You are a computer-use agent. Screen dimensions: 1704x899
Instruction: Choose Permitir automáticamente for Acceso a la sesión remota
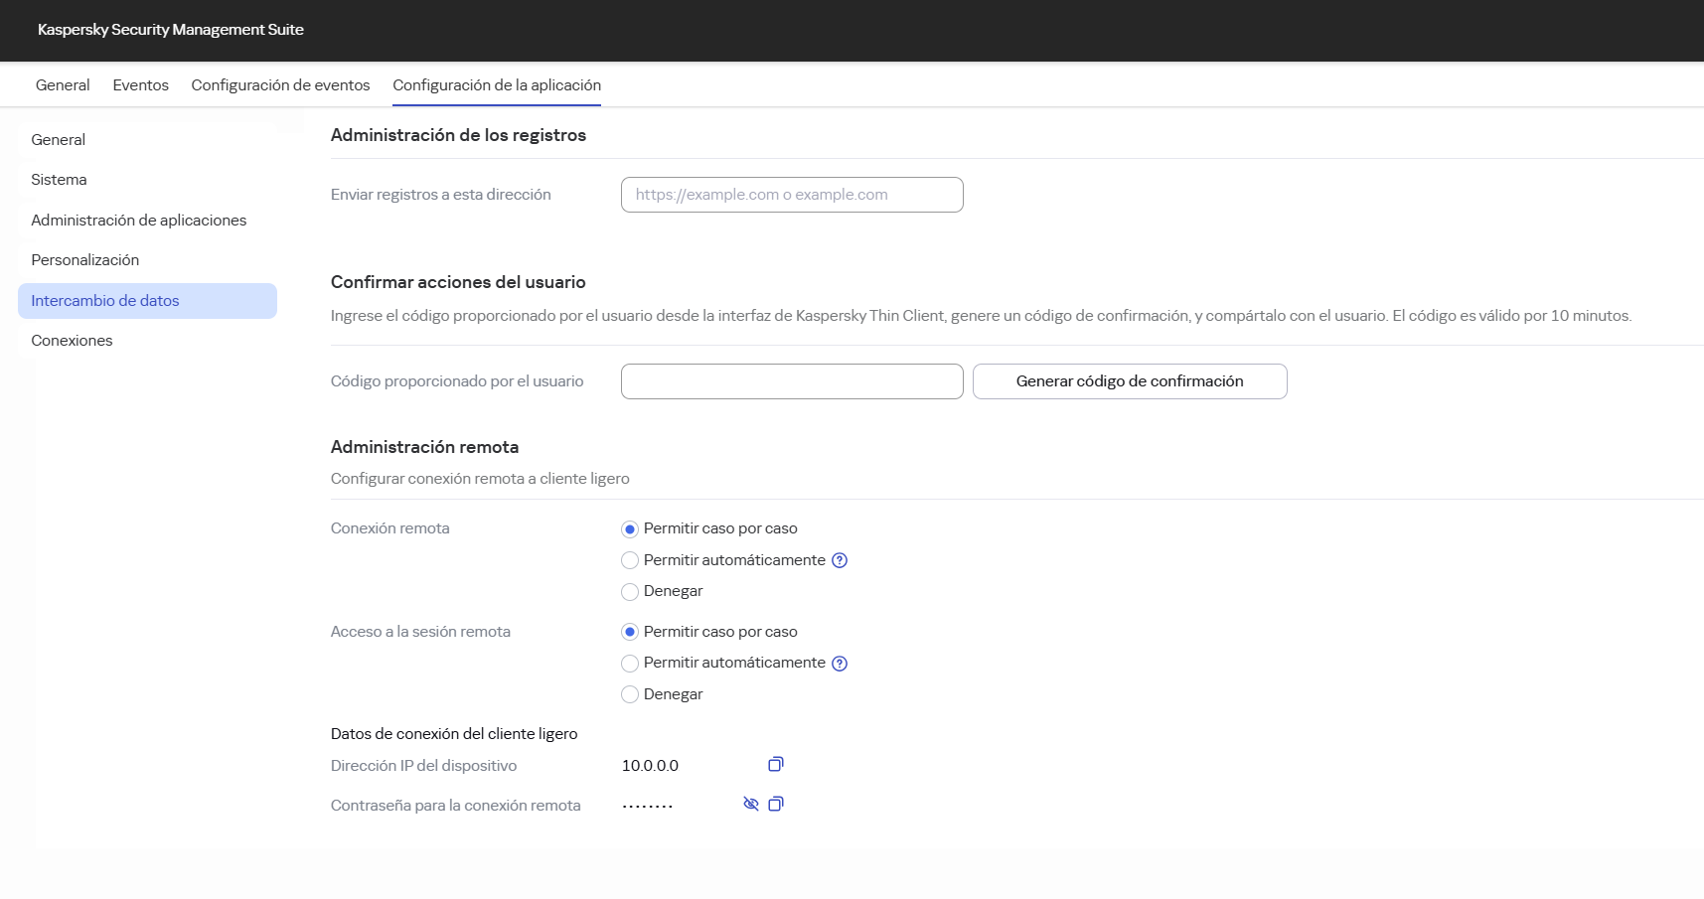pos(629,664)
